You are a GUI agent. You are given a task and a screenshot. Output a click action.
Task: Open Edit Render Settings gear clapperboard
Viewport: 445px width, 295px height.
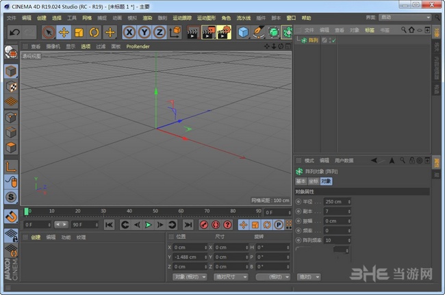click(x=224, y=32)
